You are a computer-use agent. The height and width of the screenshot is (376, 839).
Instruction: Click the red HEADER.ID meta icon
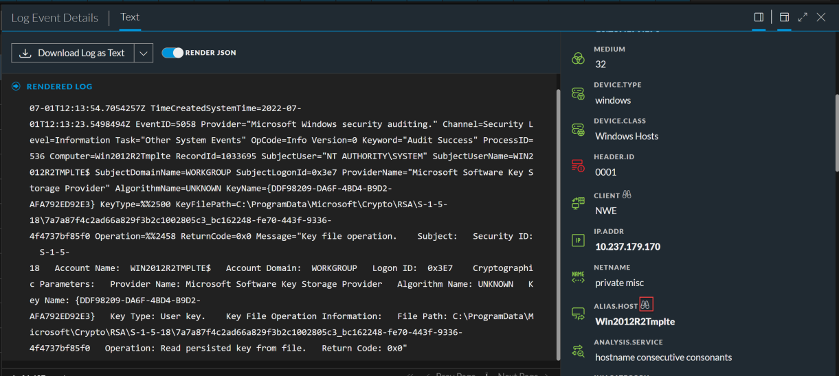coord(578,165)
